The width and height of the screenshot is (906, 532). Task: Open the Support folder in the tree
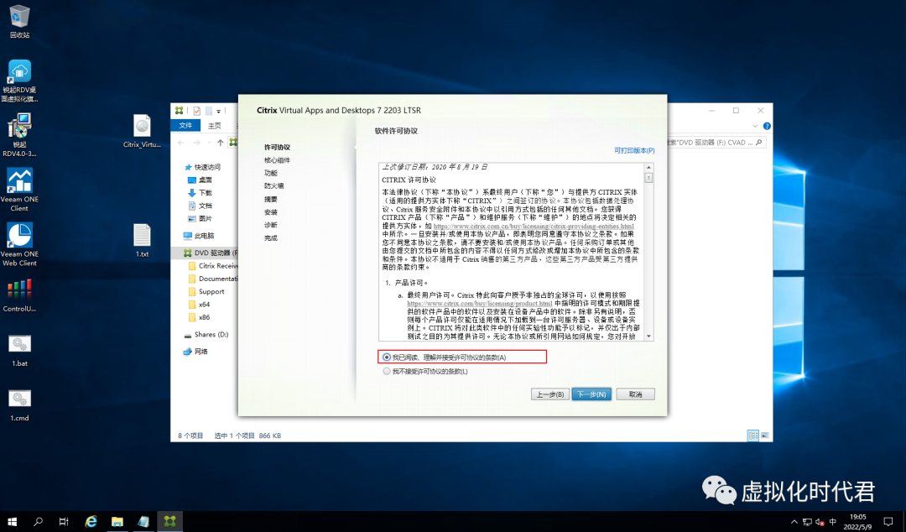pos(211,292)
